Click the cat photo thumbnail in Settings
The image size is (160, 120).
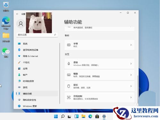pos(39,23)
